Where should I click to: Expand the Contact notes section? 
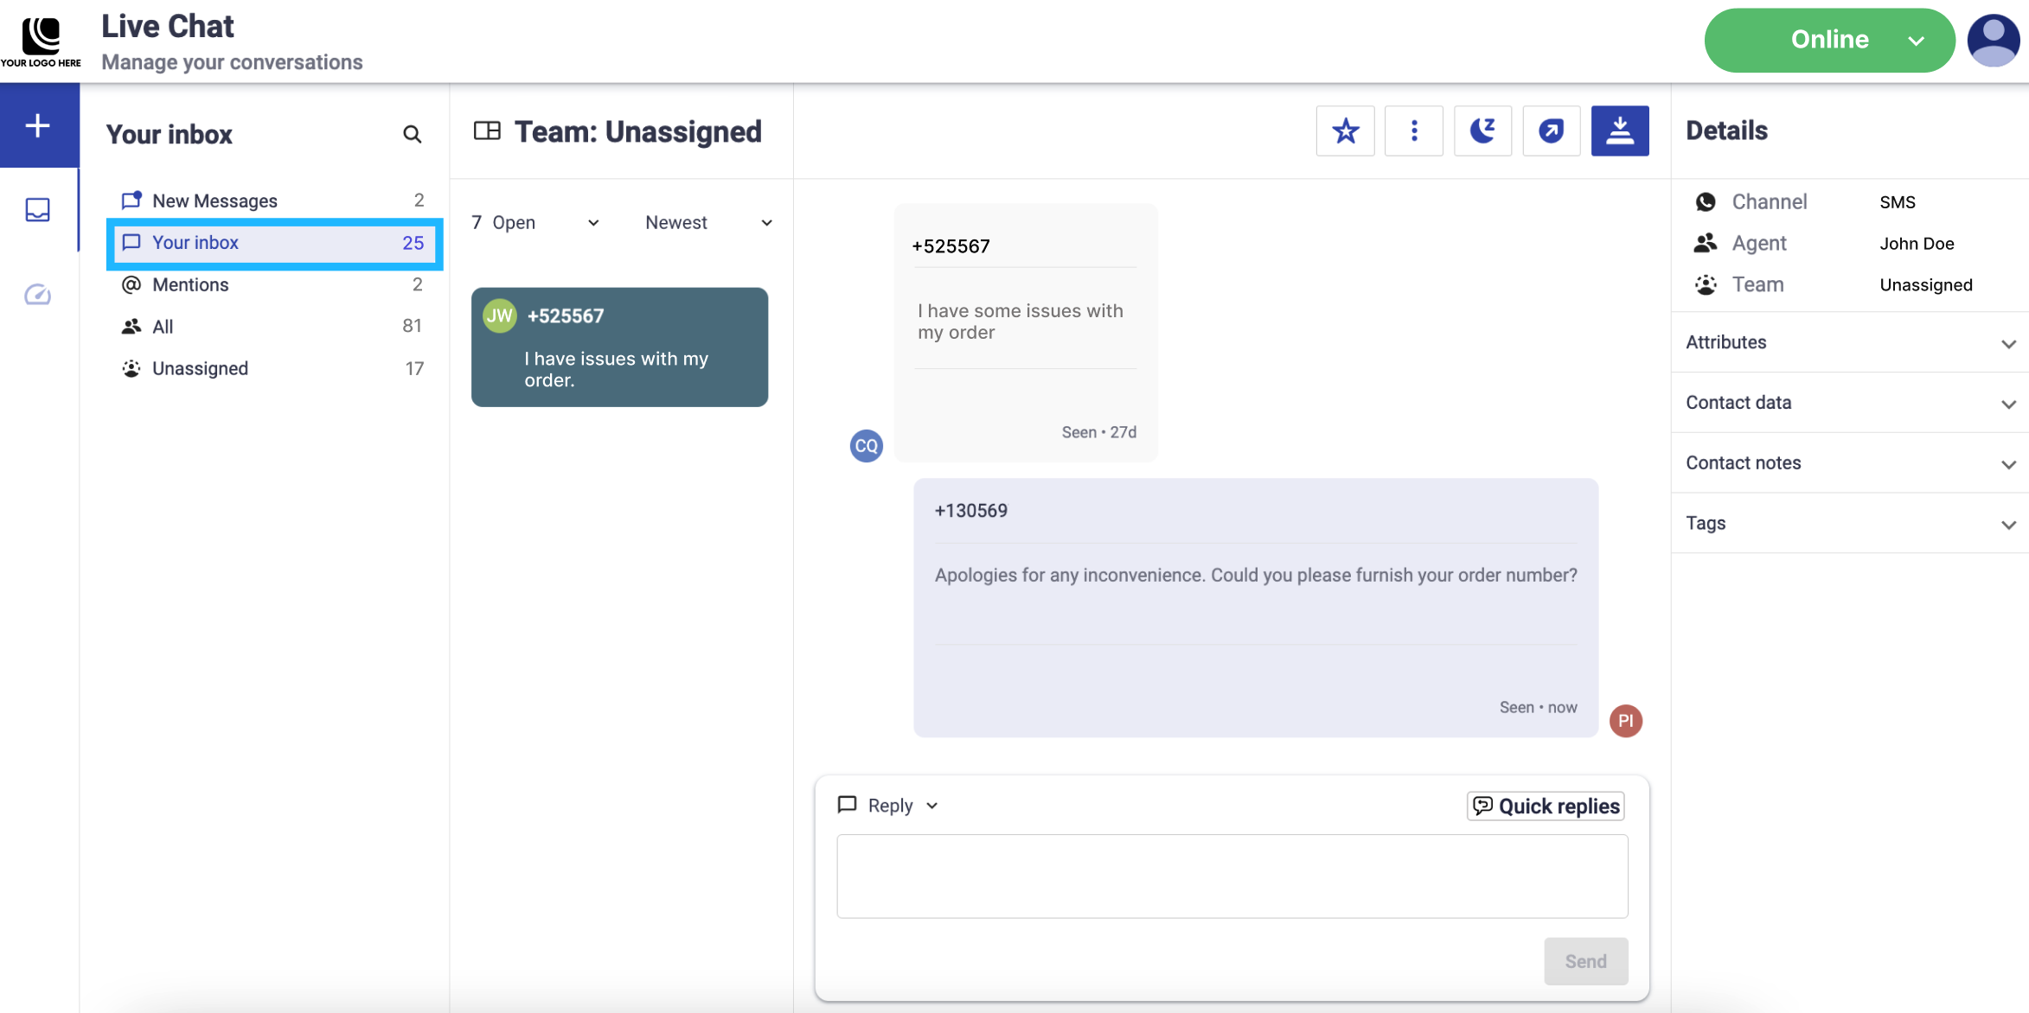1849,463
